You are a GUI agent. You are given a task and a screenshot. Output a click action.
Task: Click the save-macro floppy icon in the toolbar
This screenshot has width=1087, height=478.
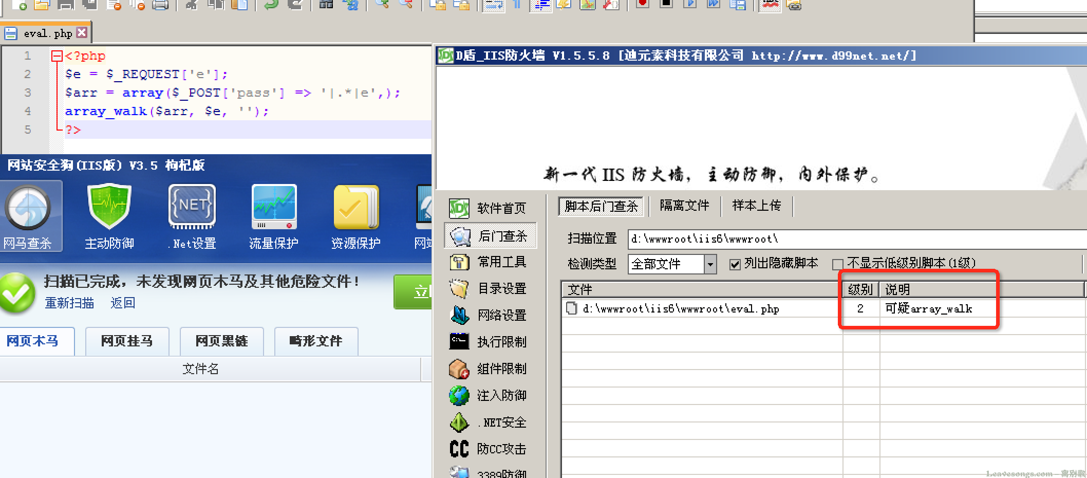click(x=738, y=5)
